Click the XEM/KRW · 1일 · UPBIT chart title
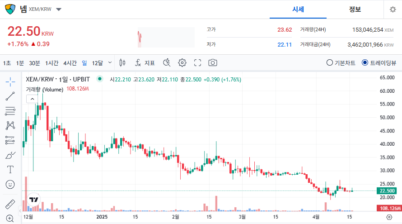The height and width of the screenshot is (224, 402). point(58,79)
